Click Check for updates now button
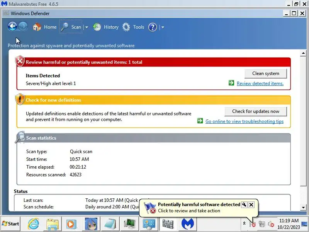The height and width of the screenshot is (232, 309). 256,111
